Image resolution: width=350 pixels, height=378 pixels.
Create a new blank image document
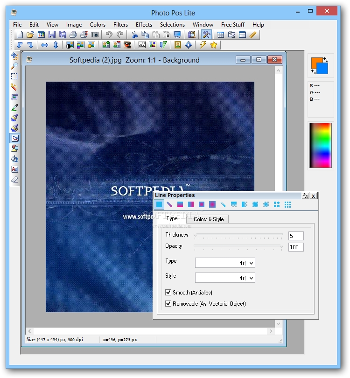point(20,35)
